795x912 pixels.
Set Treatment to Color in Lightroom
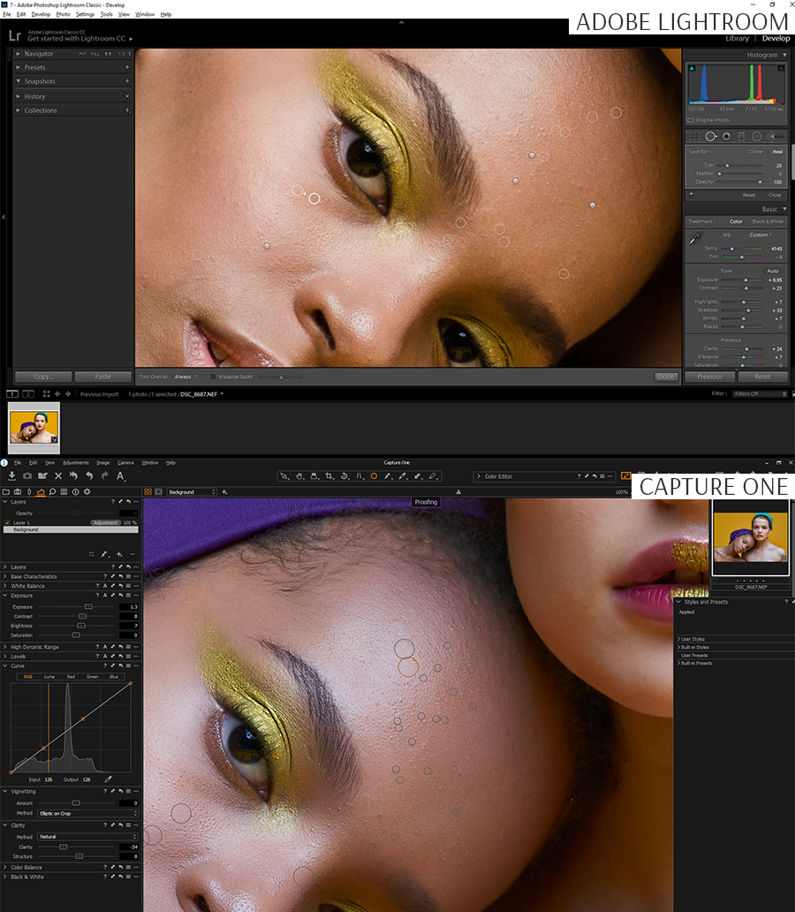tap(737, 222)
